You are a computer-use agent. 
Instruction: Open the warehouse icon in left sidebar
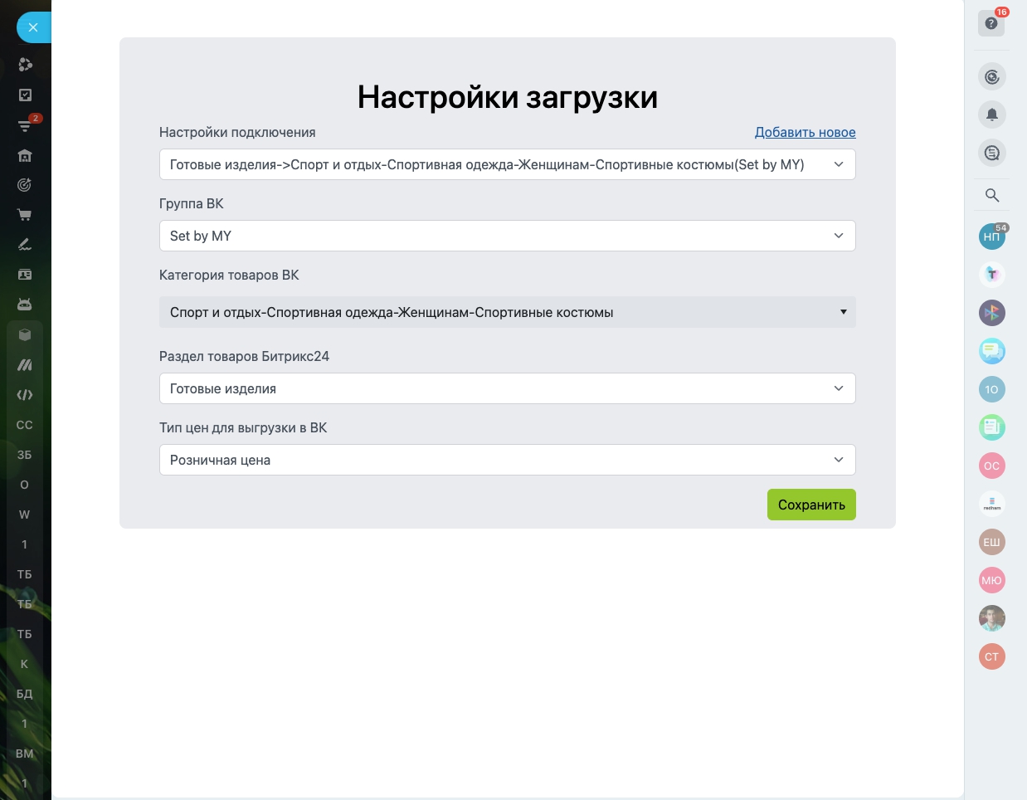click(x=25, y=155)
